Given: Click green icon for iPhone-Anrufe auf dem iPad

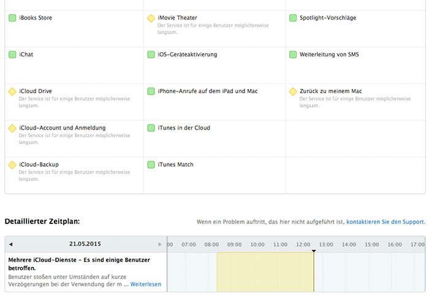Looking at the screenshot, I should 151,91.
